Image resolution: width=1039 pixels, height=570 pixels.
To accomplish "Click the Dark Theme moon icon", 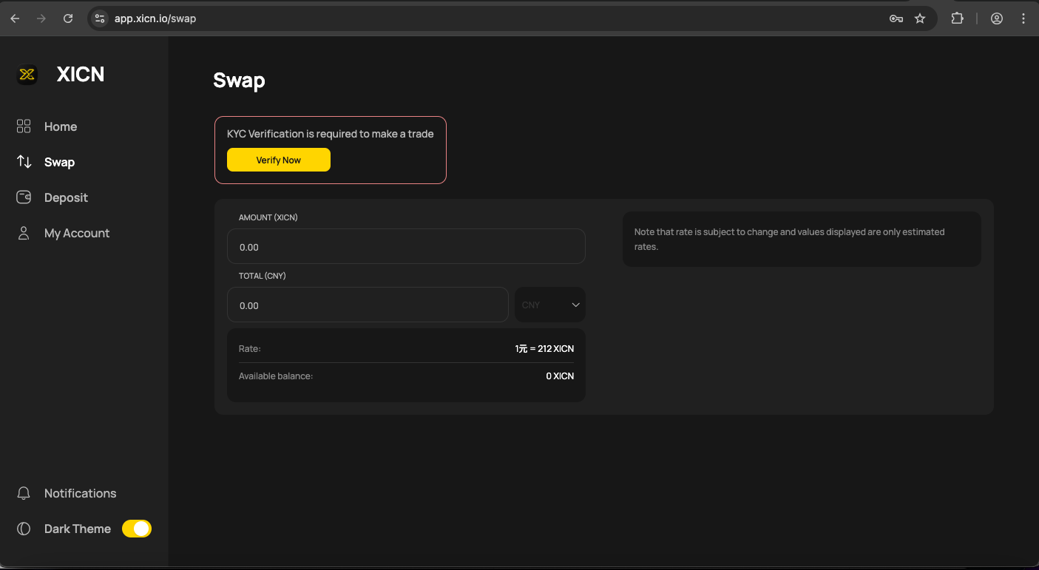I will point(24,529).
